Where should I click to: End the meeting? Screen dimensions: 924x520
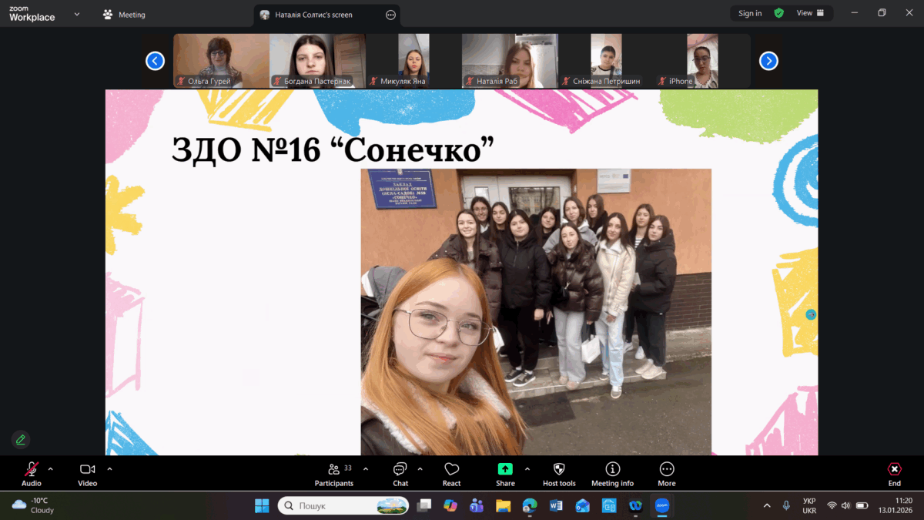(x=894, y=473)
